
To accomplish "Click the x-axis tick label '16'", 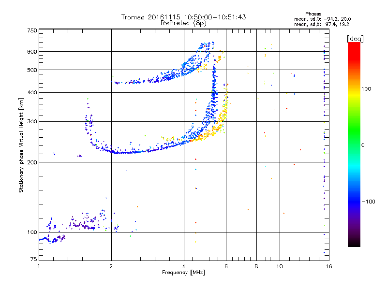I will pos(329,266).
